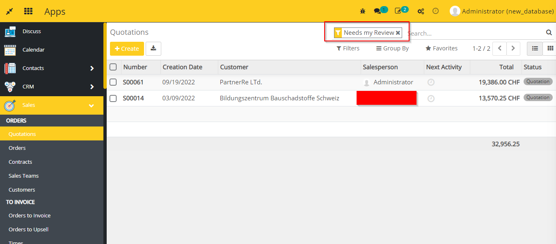Screen dimensions: 556x244
Task: Check the box for order S00014
Action: (113, 98)
